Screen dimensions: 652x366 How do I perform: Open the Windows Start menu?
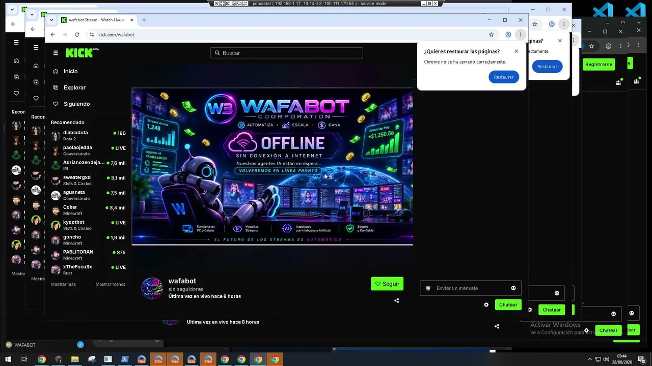8,359
